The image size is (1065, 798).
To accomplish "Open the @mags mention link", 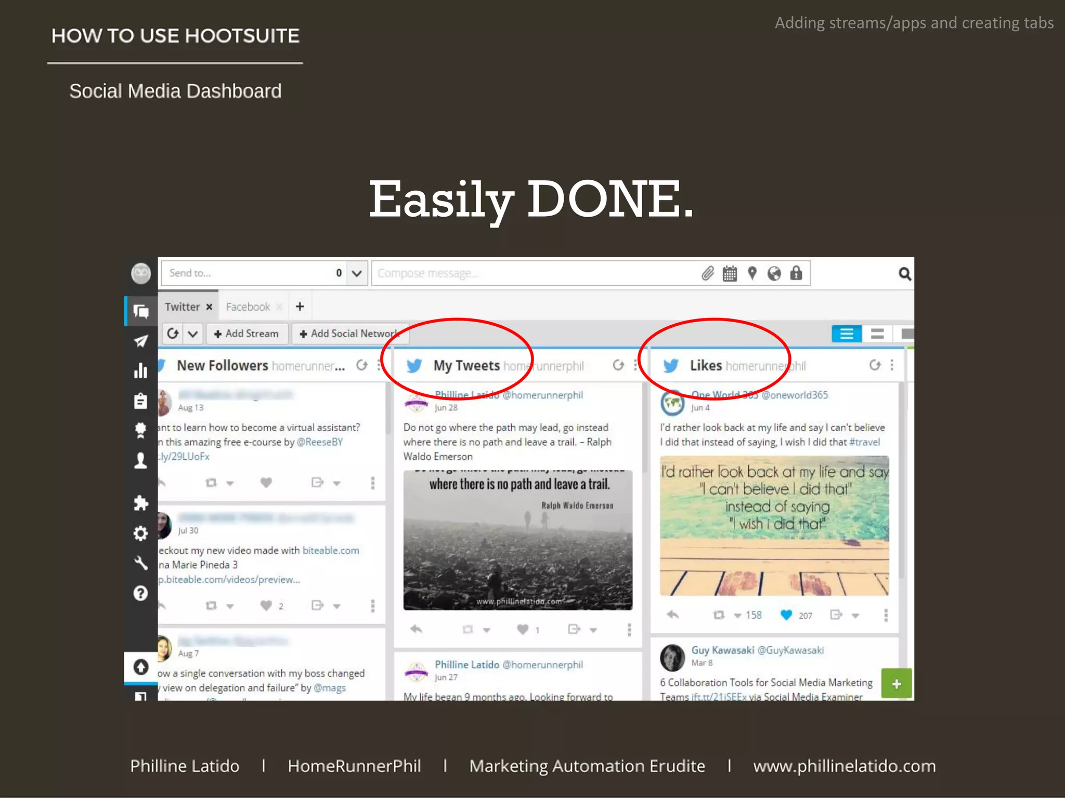I will tap(330, 687).
